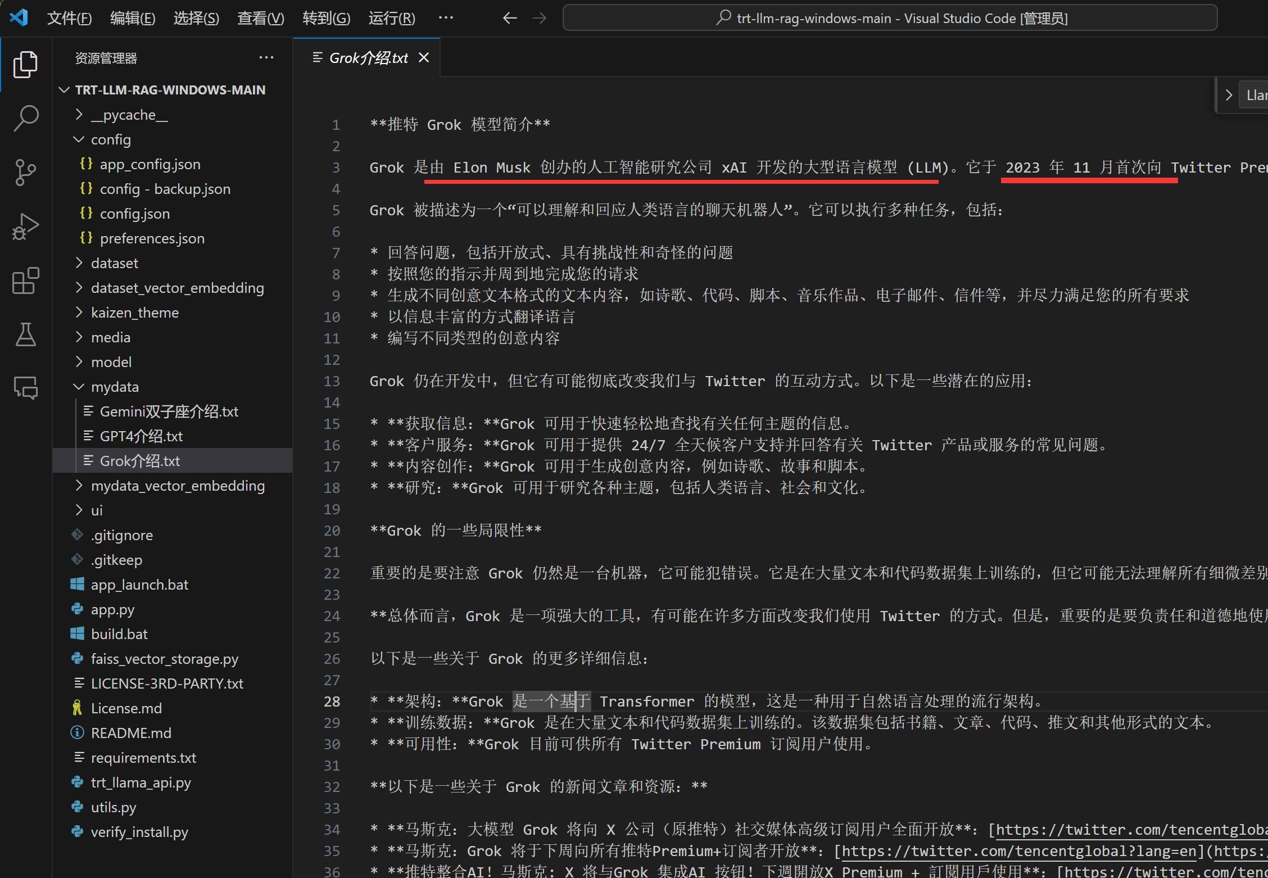
Task: Open the Run and Debug view icon
Action: 25,226
